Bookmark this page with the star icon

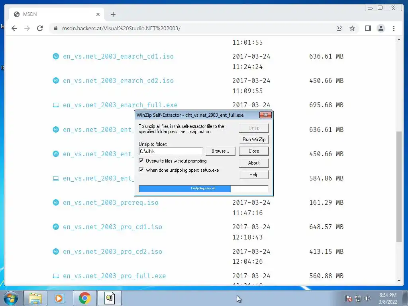352,28
